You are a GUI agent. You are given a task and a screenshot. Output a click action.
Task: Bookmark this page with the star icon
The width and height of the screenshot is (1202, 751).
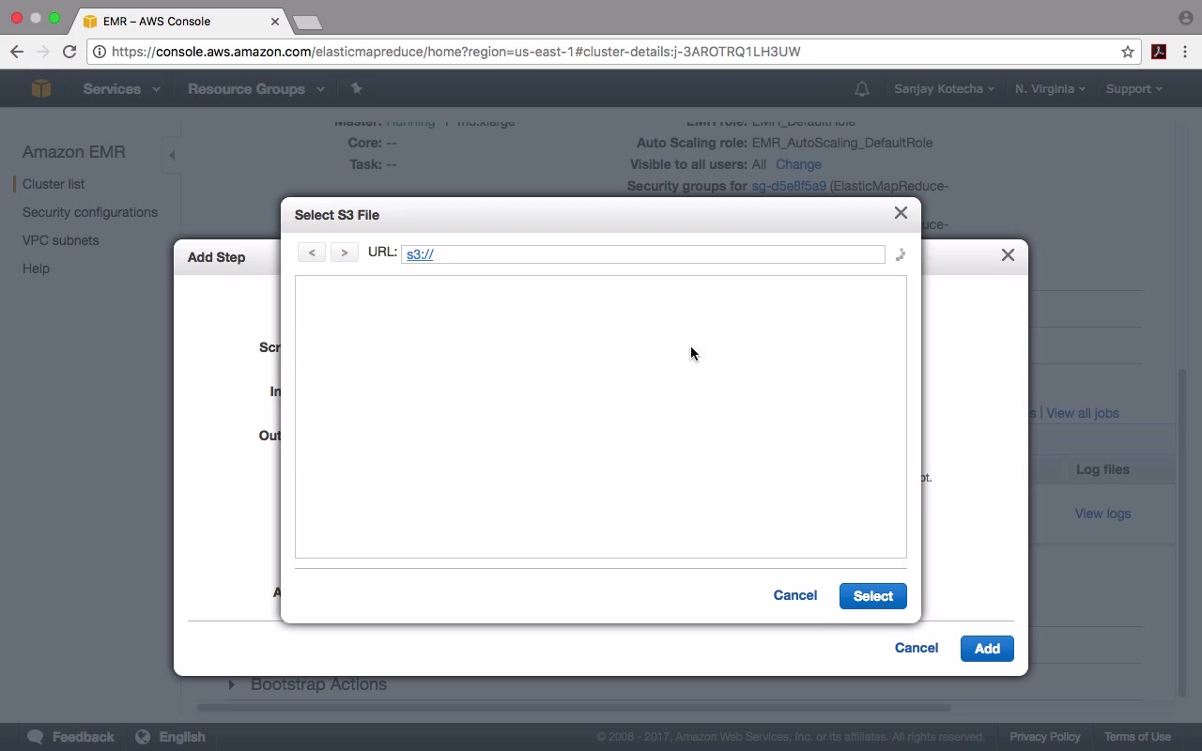[1128, 52]
